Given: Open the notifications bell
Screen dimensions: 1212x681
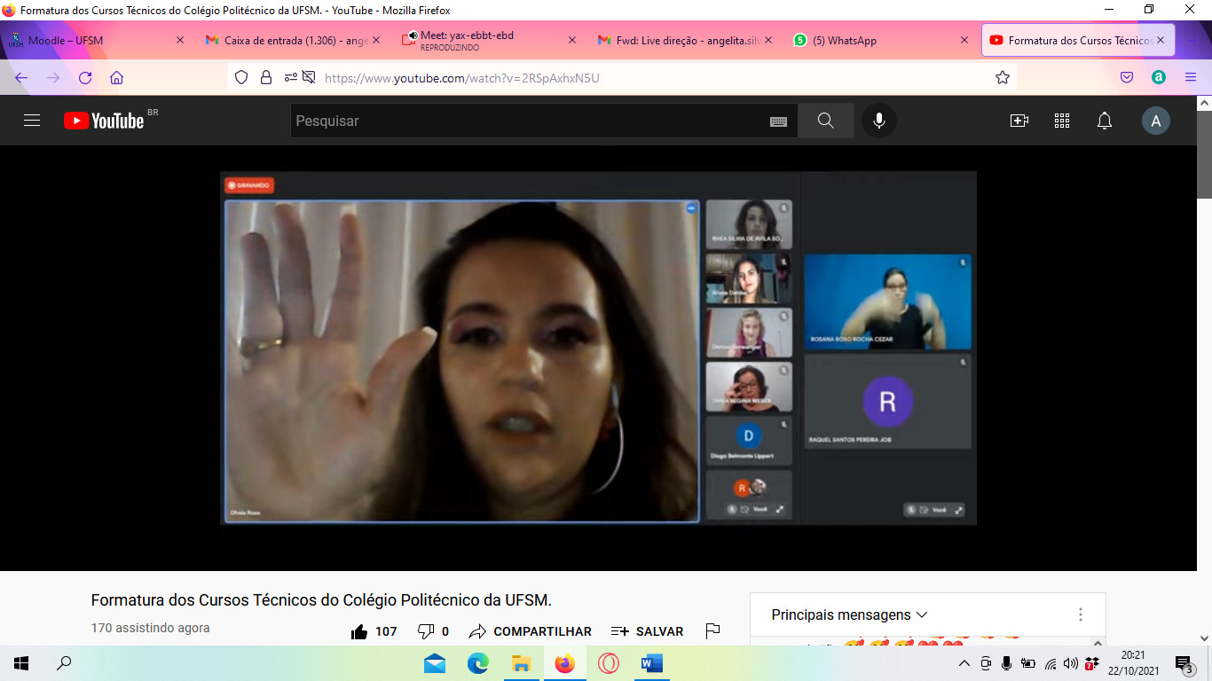Looking at the screenshot, I should pyautogui.click(x=1104, y=121).
